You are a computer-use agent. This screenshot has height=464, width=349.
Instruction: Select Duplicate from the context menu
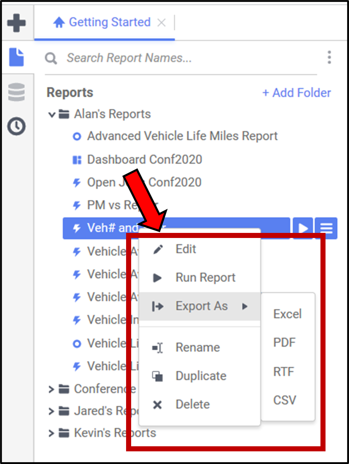(201, 376)
